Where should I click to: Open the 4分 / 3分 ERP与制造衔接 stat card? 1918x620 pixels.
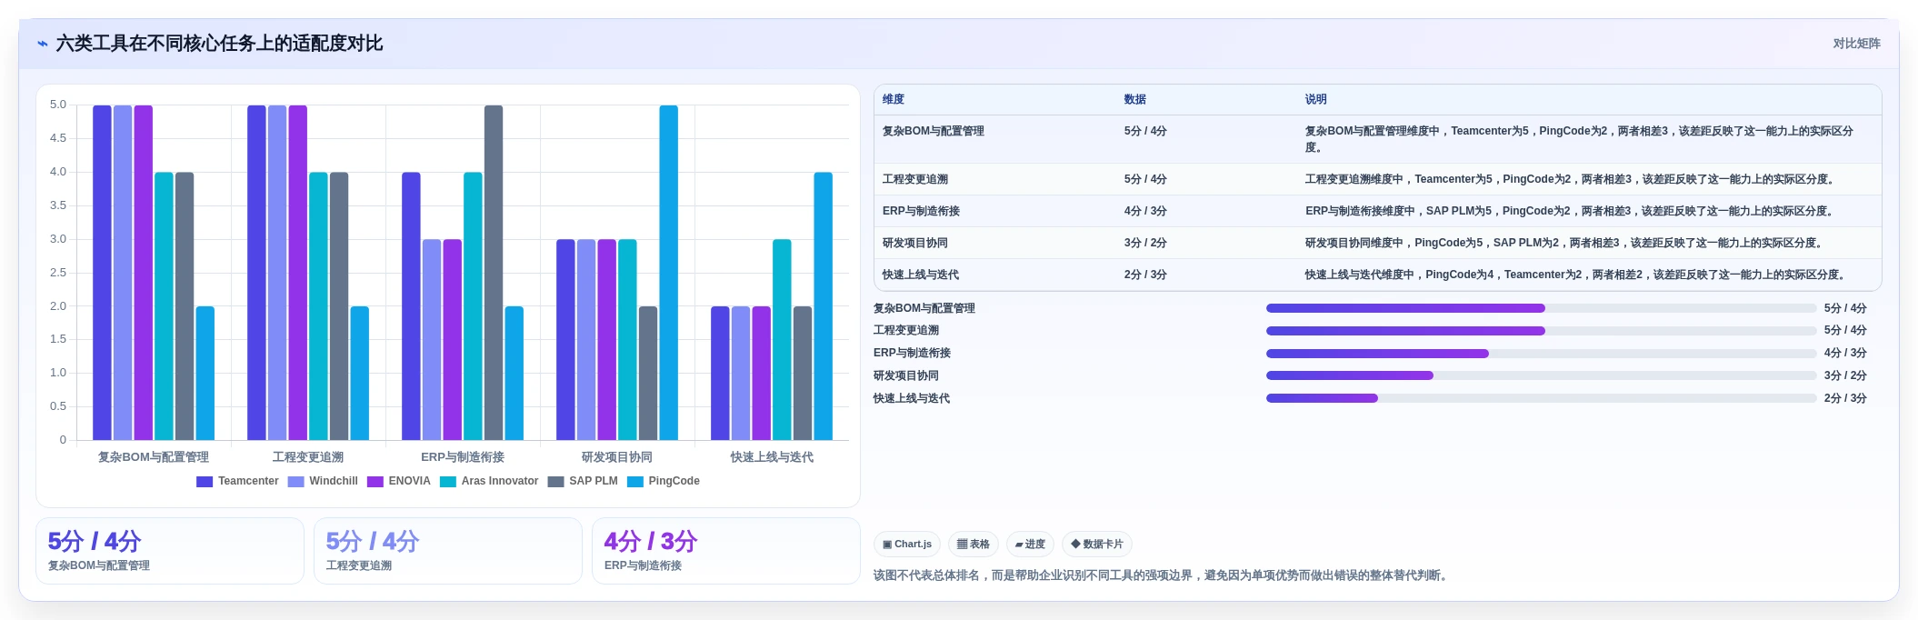[x=726, y=551]
